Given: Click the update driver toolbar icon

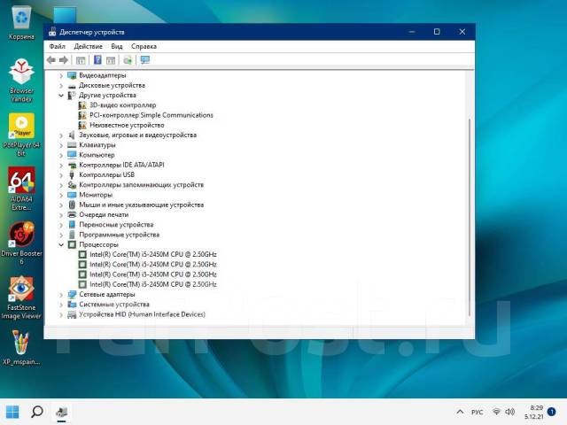Looking at the screenshot, I should pyautogui.click(x=128, y=60).
